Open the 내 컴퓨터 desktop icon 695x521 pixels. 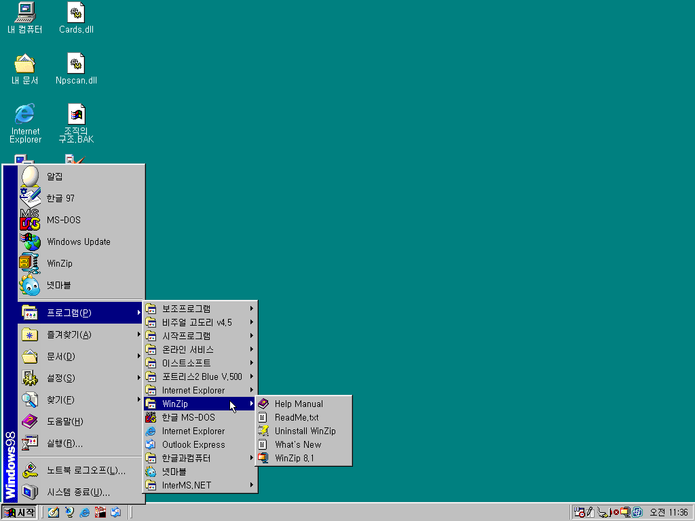[25, 18]
